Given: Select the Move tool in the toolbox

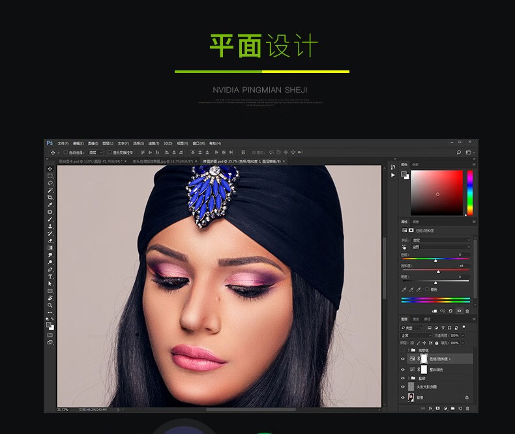Looking at the screenshot, I should click(x=50, y=169).
